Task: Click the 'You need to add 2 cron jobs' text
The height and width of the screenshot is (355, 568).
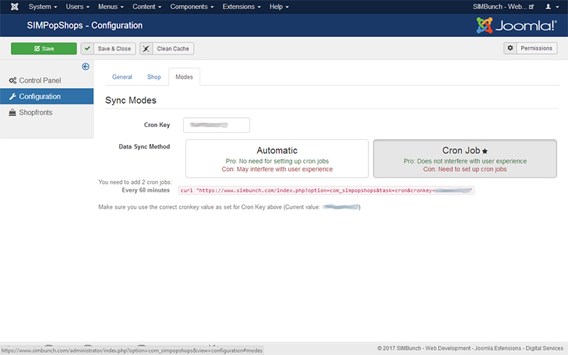Action: (x=135, y=182)
